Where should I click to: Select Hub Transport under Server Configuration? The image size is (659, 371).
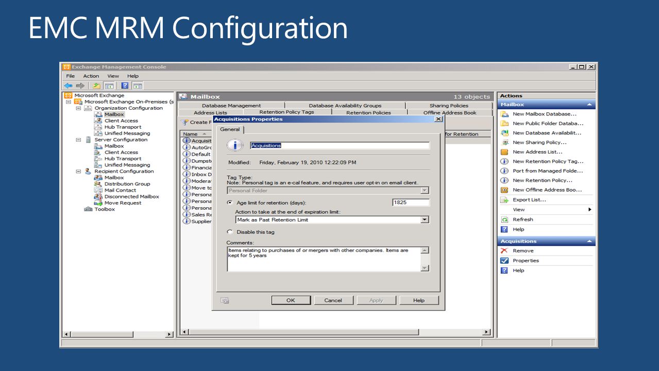pos(123,159)
